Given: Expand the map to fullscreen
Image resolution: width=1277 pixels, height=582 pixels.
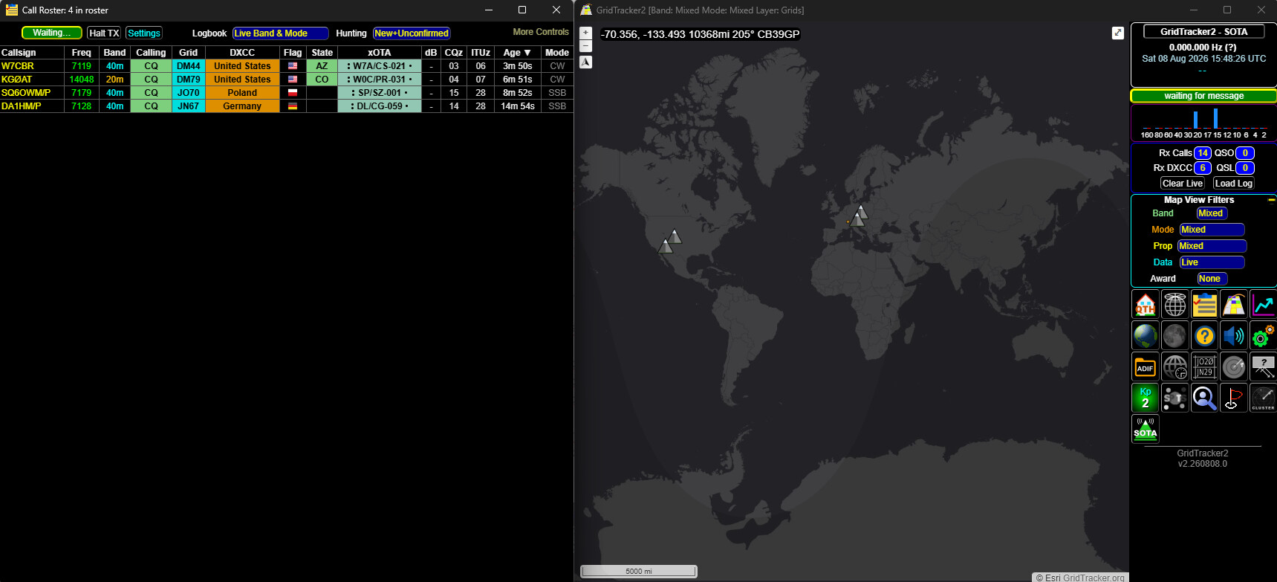Looking at the screenshot, I should click(1118, 33).
